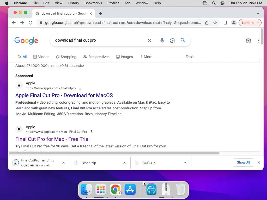
Task: Expand options for Blocs.zip download
Action: (x=124, y=163)
